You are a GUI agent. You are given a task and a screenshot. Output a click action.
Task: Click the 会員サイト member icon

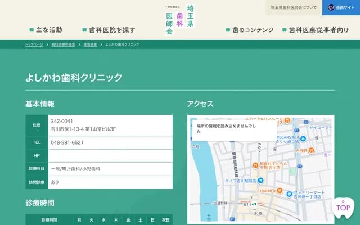[x=331, y=7]
